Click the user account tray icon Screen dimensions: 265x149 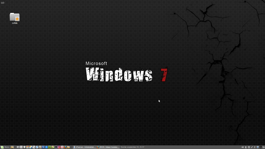tap(246, 147)
